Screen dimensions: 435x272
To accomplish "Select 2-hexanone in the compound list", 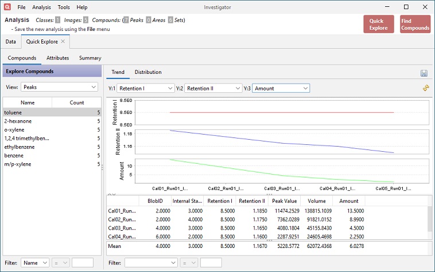I will point(52,121).
